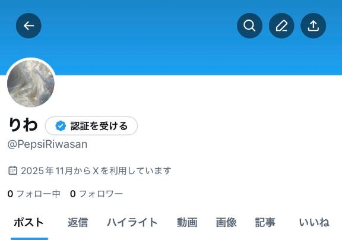This screenshot has height=240, width=342.
Task: Tap the edit pencil icon
Action: tap(281, 26)
